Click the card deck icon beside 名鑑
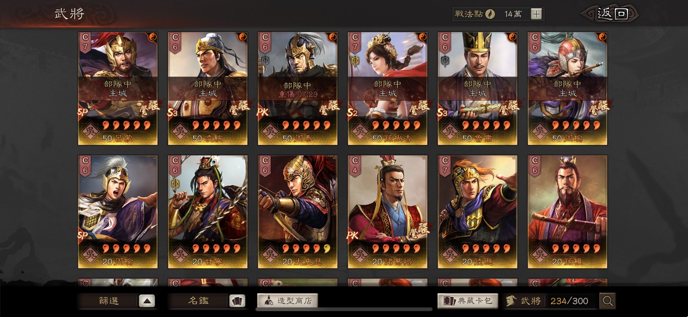 click(x=237, y=301)
